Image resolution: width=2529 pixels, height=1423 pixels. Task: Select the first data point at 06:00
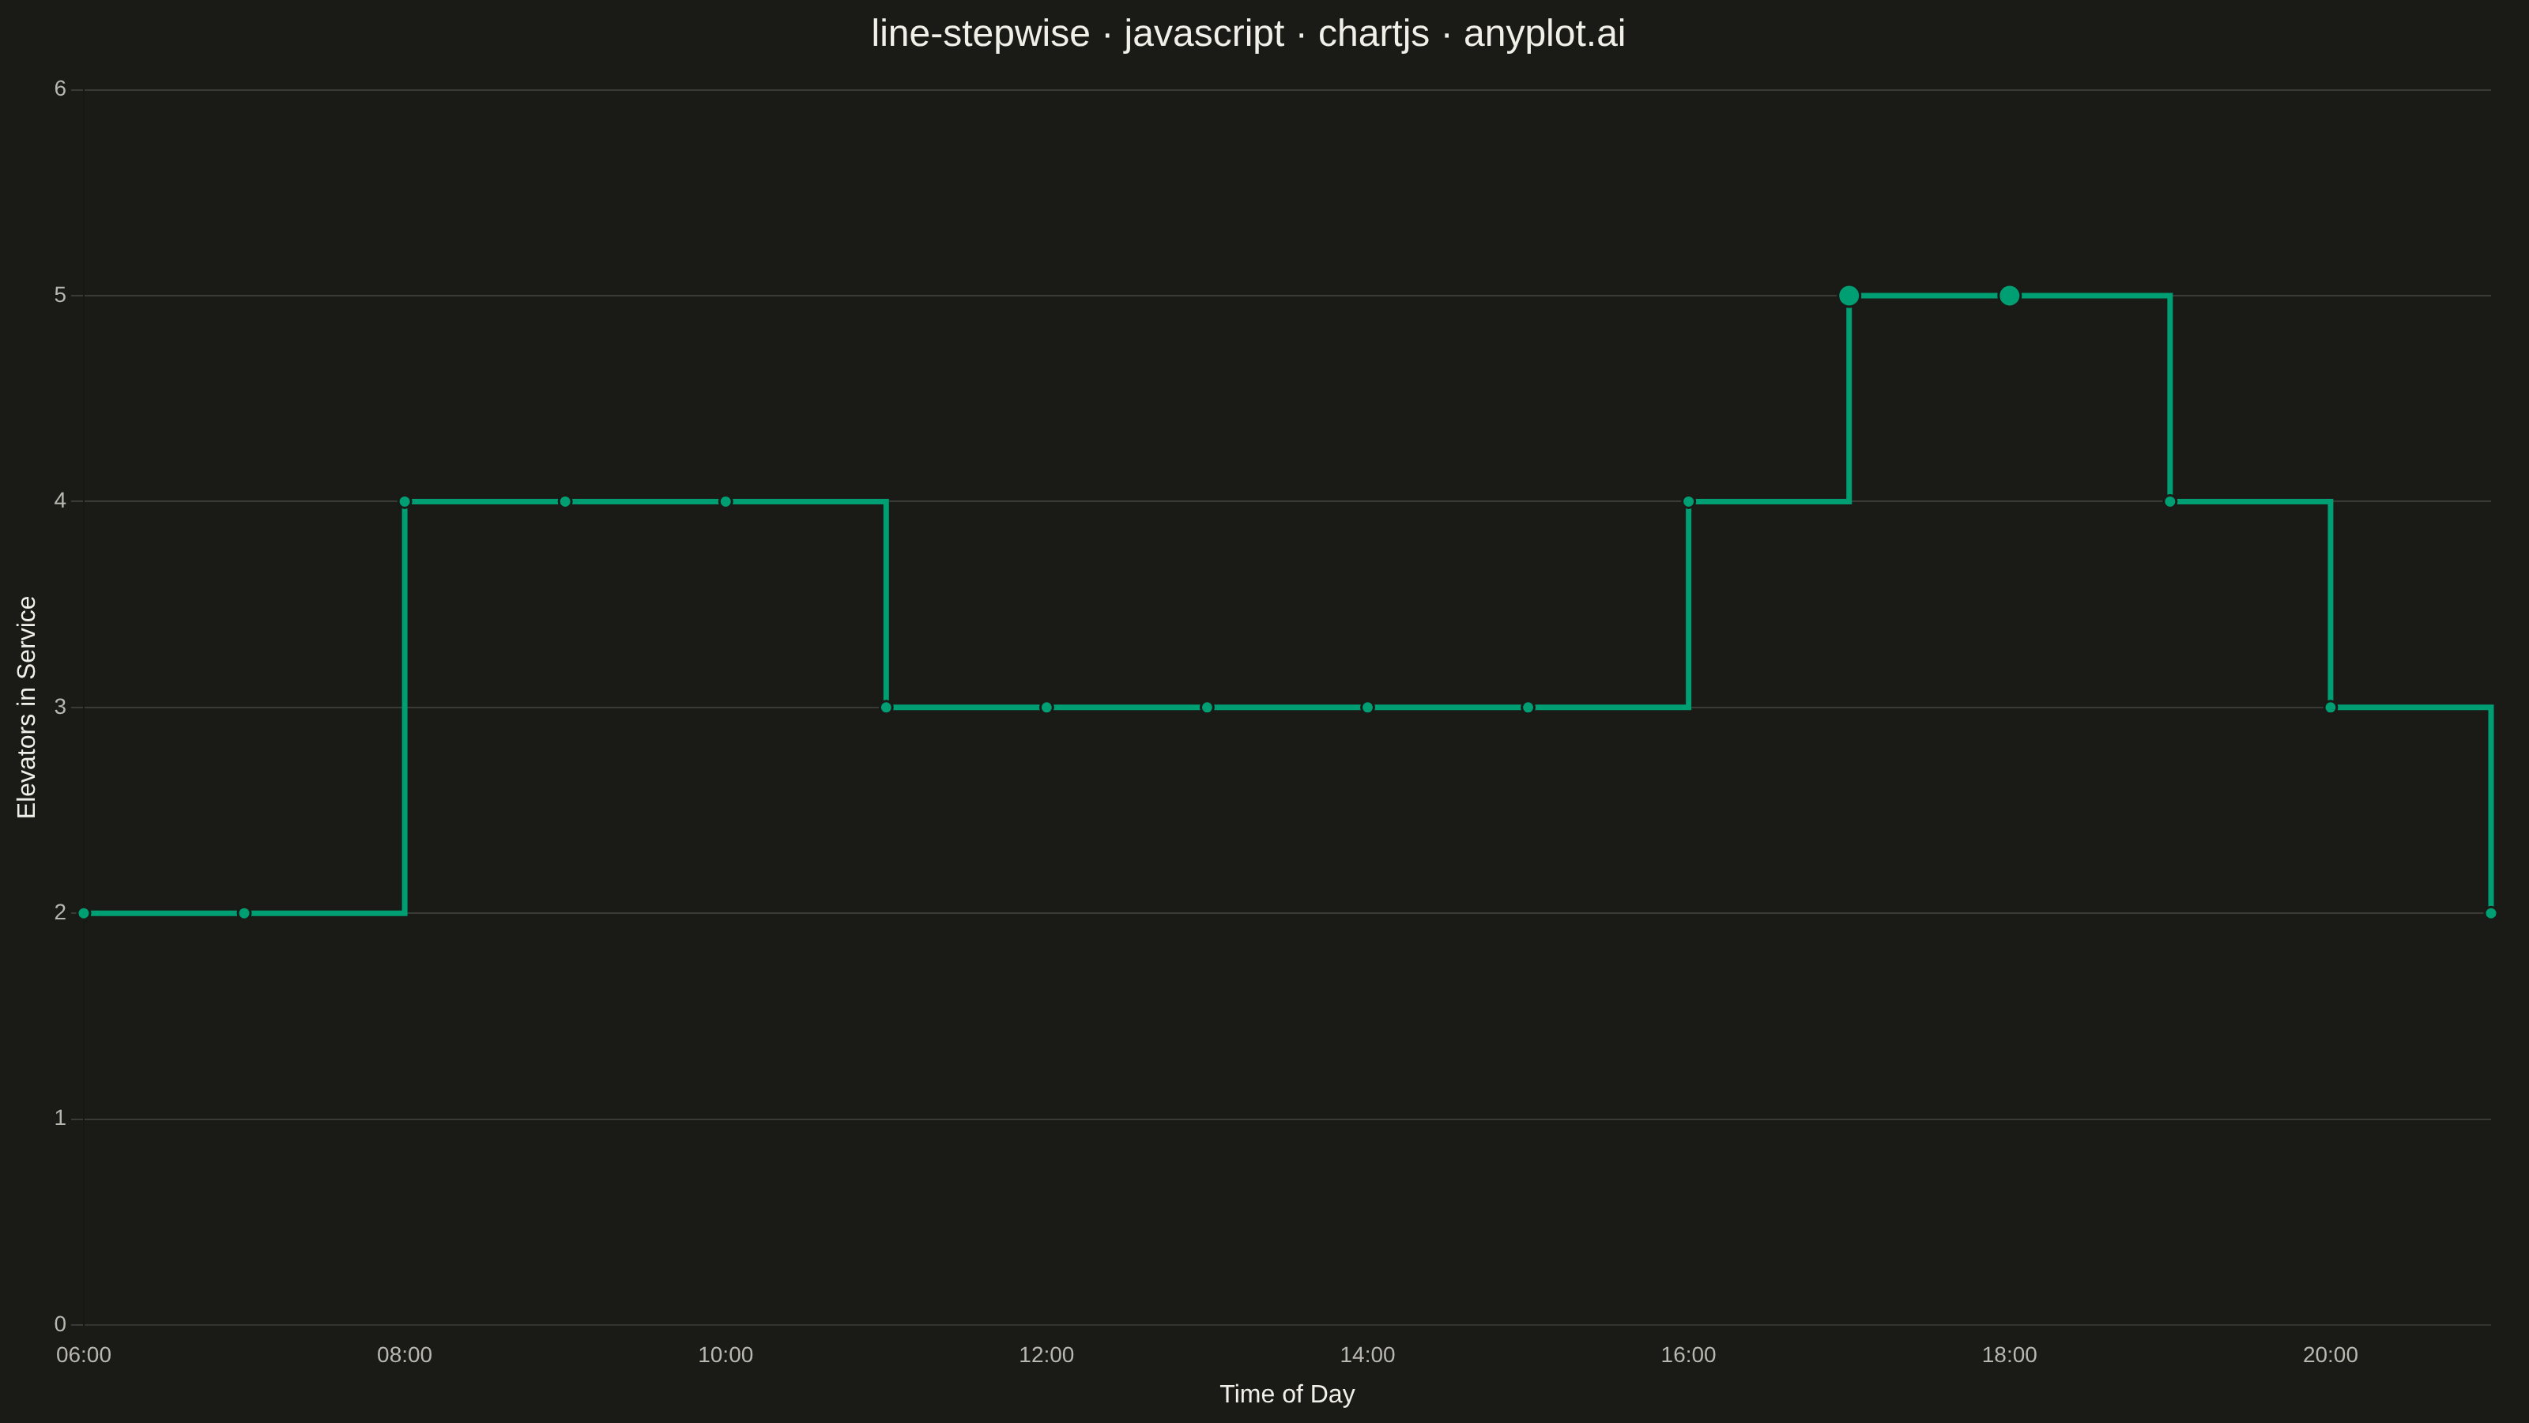pyautogui.click(x=84, y=913)
